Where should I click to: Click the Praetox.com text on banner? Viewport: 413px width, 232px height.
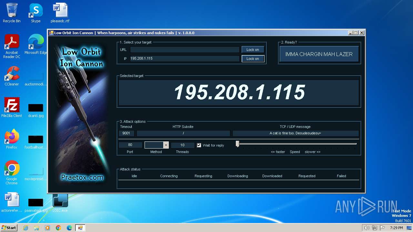pos(82,177)
